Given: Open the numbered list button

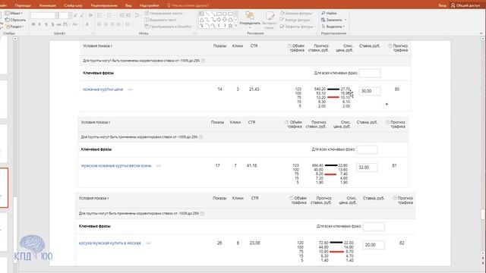Looking at the screenshot, I should tap(110, 15).
